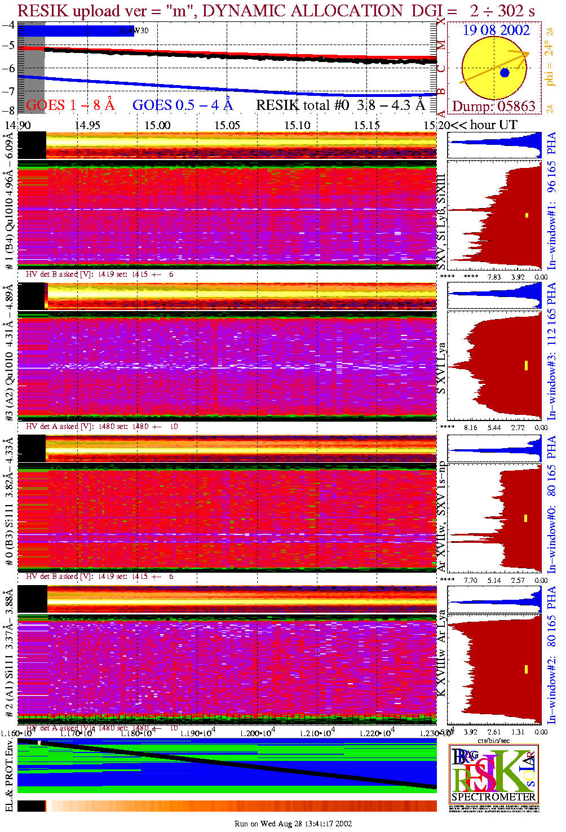Click the Run on Wed Aug 28 footer text

(293, 824)
